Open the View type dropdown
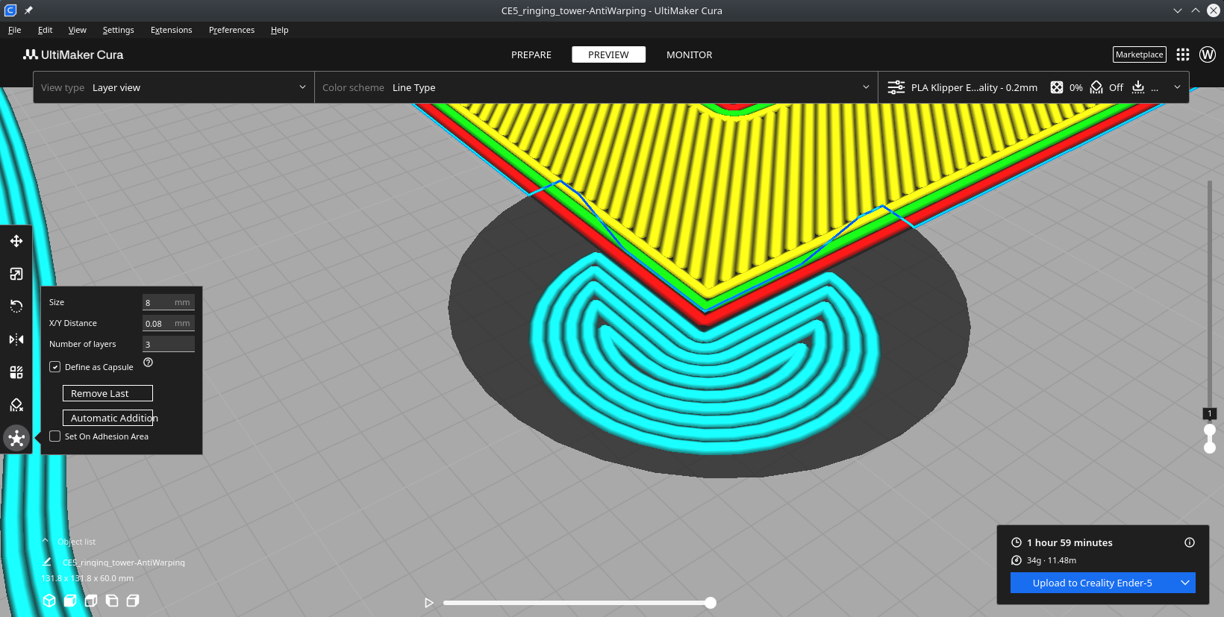Screen dimensions: 1224x617 [x=173, y=87]
